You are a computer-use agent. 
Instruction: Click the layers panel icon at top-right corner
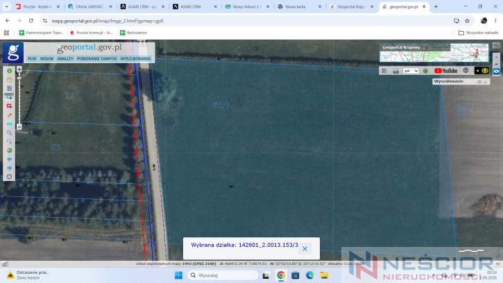coord(496,46)
